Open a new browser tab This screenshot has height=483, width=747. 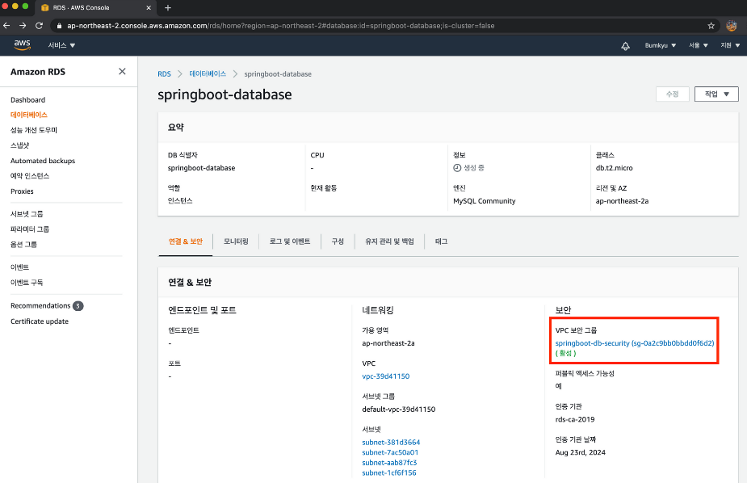click(168, 7)
